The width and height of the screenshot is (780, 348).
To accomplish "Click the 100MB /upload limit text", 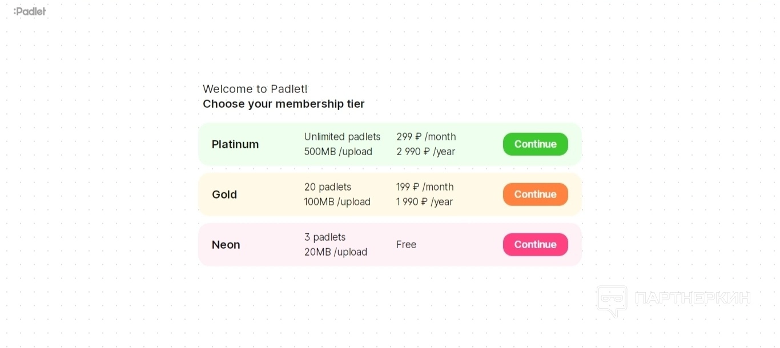I will tap(337, 202).
